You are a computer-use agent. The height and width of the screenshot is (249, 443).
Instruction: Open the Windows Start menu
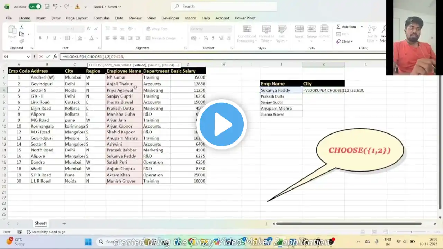click(x=88, y=242)
